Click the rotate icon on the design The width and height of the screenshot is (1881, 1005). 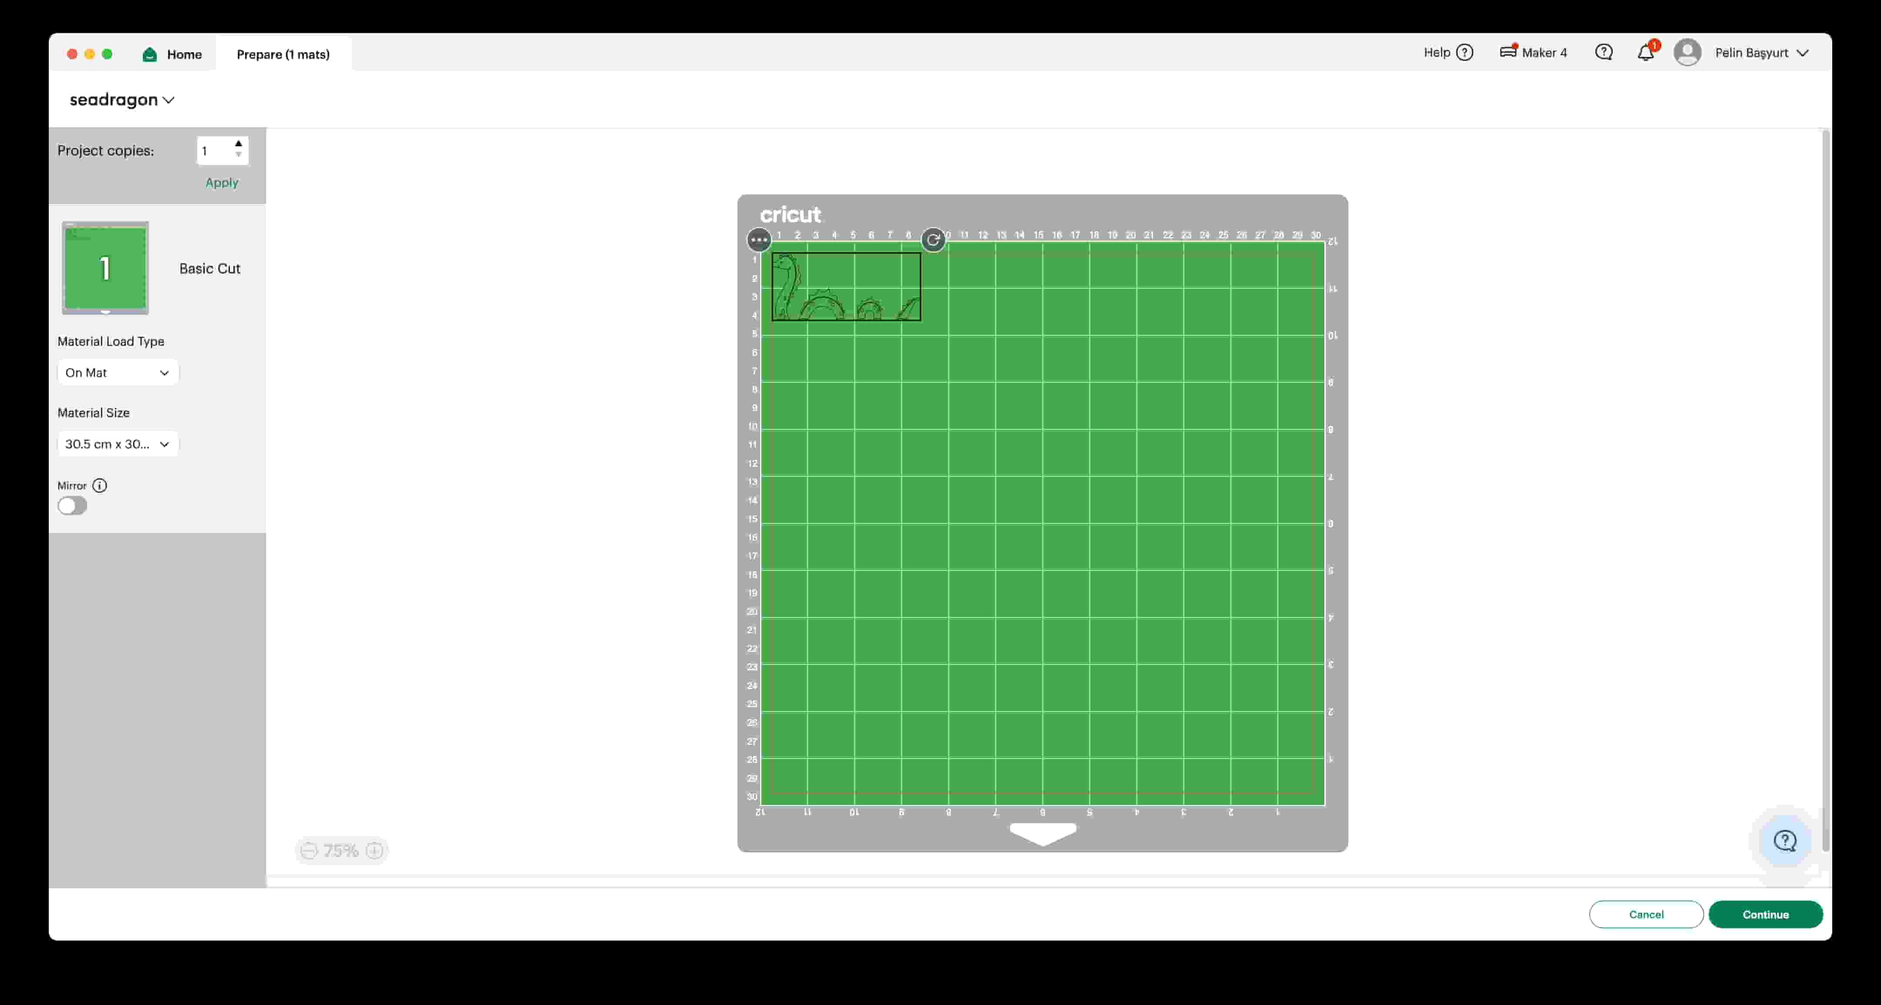pos(933,239)
